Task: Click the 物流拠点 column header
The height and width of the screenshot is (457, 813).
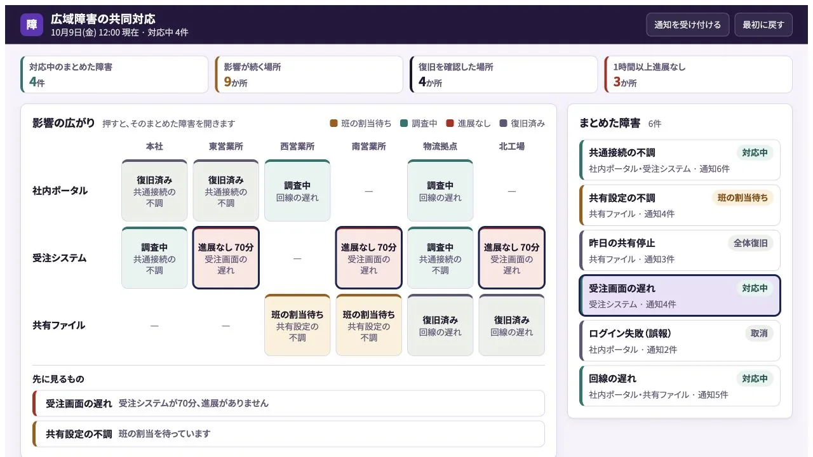Action: tap(440, 146)
